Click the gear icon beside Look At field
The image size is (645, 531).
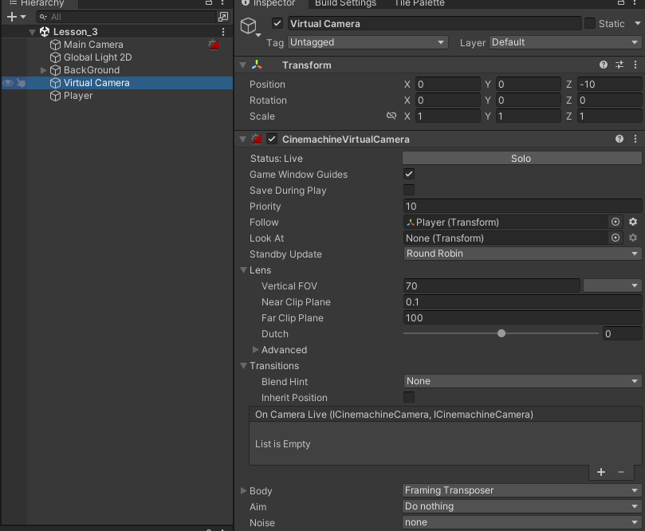pos(633,238)
